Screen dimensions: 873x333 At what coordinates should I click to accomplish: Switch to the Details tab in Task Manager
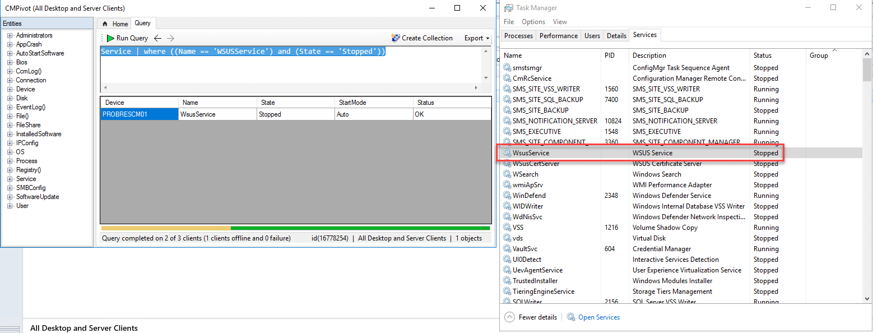(x=616, y=36)
